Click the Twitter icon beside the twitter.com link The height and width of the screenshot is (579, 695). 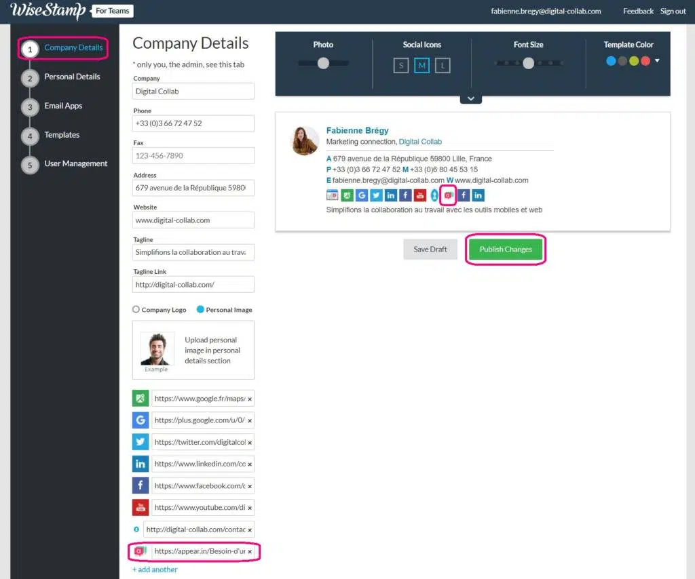(140, 442)
